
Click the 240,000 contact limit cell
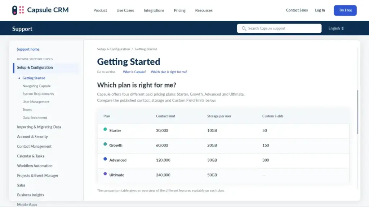163,175
